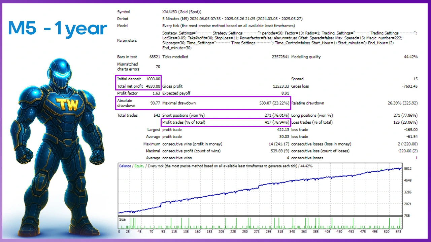Click the "M5 - 1 year" heading
431x242 pixels.
click(x=57, y=29)
